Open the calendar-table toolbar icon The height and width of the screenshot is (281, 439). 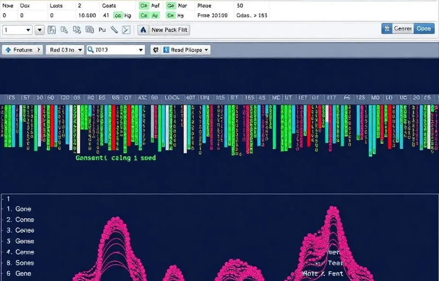coord(89,30)
